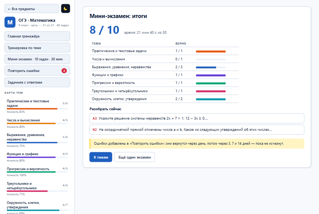Click the blue M subject logo
Viewport: 319px width, 214px height.
click(10, 22)
